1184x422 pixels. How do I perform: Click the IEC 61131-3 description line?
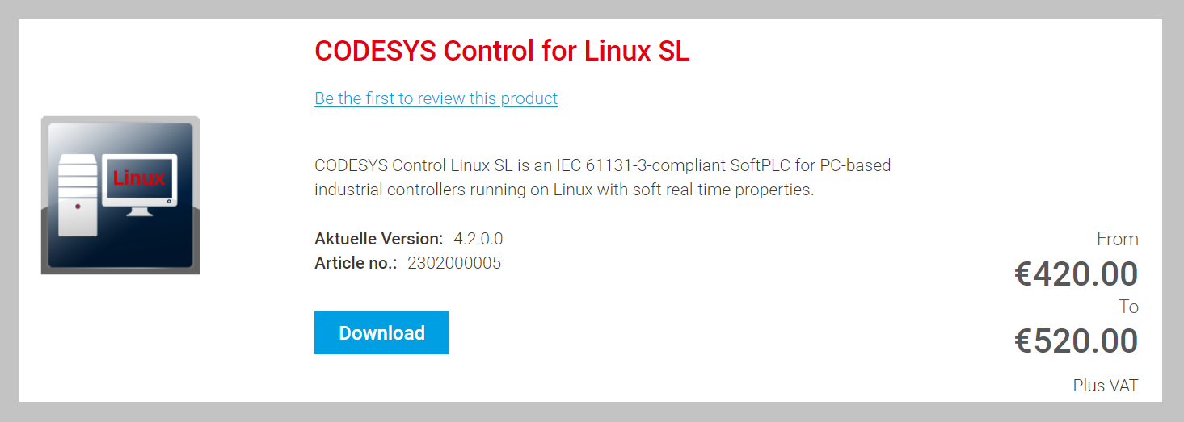(603, 165)
